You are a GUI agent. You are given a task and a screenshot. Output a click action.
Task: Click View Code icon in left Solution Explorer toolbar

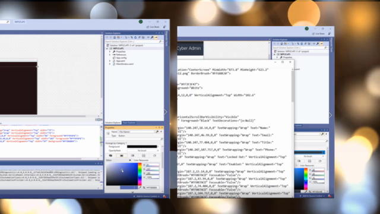[148, 37]
